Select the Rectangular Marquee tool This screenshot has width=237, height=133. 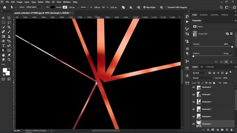tap(3, 23)
